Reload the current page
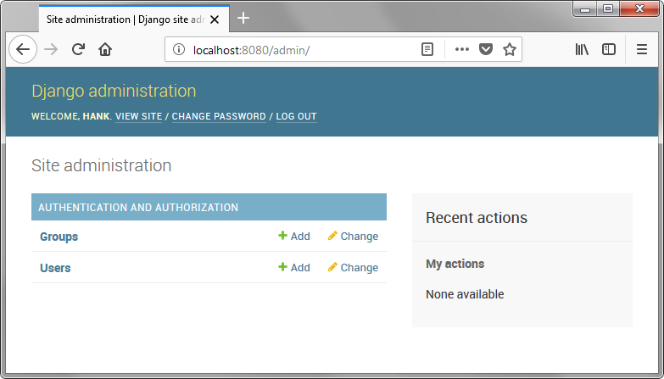Image resolution: width=664 pixels, height=379 pixels. [78, 49]
